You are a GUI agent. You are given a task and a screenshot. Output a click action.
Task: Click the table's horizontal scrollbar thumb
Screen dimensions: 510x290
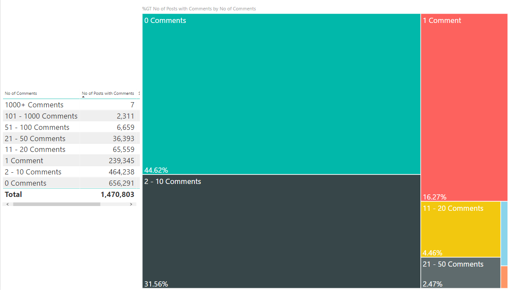57,204
